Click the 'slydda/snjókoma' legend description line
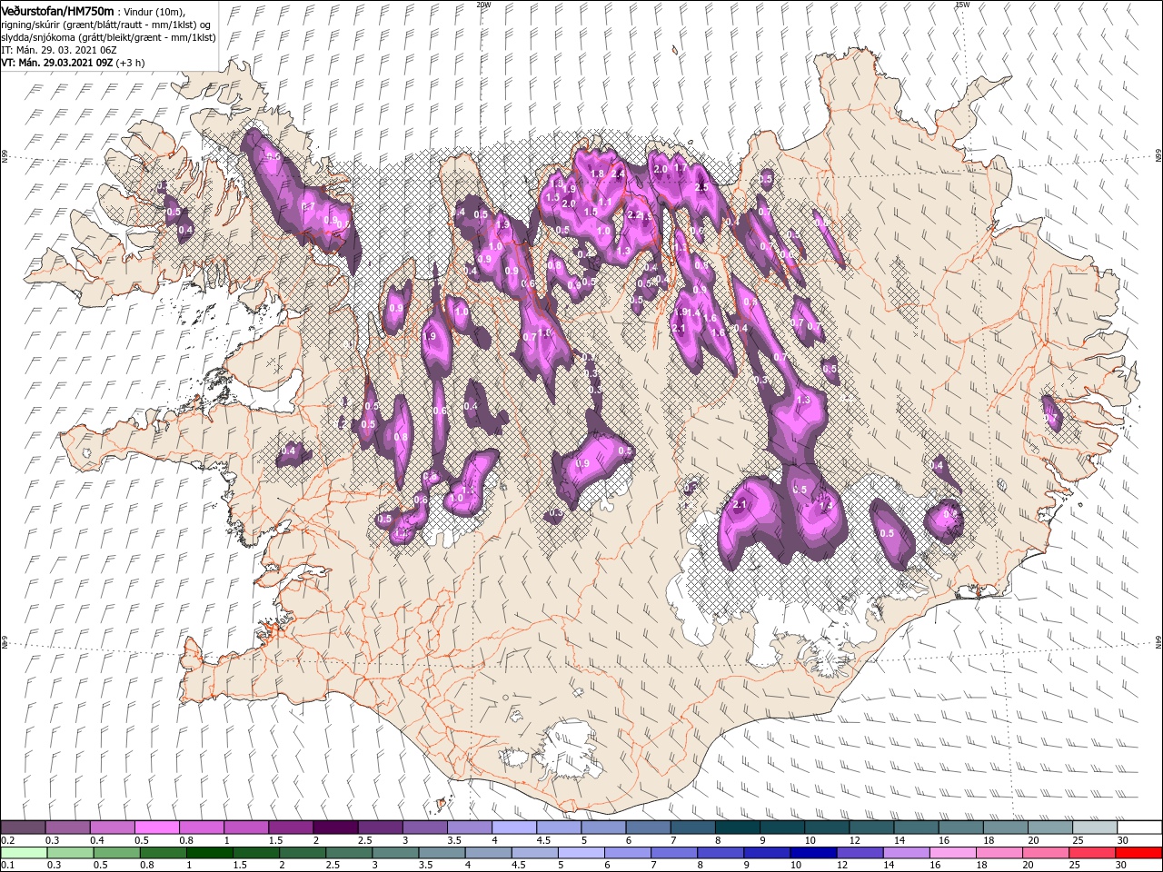 click(x=107, y=37)
